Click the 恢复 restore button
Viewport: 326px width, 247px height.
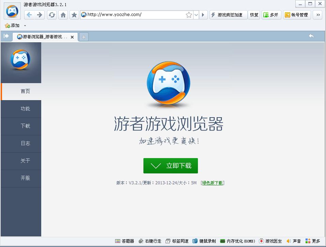pos(254,15)
